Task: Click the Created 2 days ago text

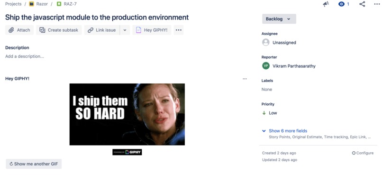Action: [279, 153]
